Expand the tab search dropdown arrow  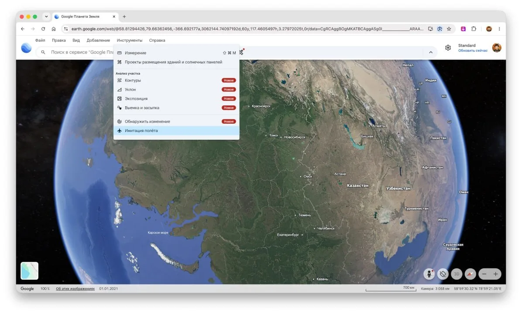[46, 17]
